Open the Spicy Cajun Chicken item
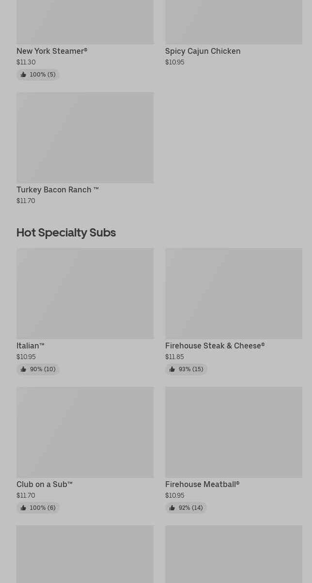Screen dimensions: 312x583 click(203, 51)
